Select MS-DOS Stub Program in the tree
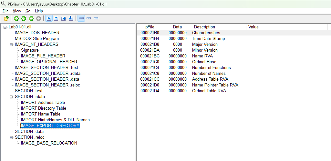 tap(37, 39)
